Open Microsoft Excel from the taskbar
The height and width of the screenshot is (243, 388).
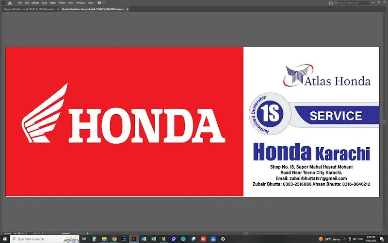[154, 239]
